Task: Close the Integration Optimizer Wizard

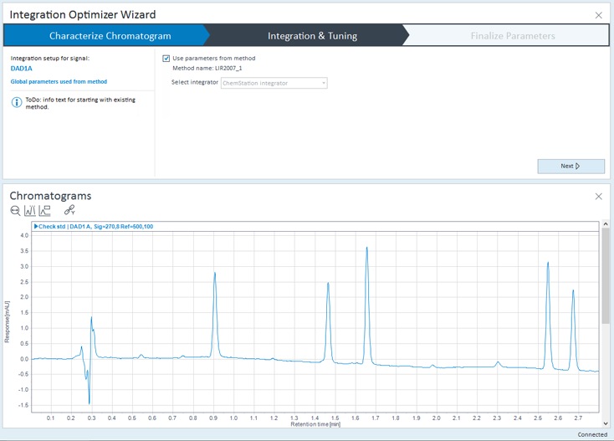Action: pos(598,14)
